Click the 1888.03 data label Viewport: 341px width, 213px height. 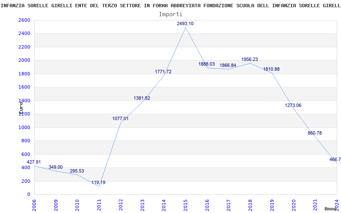[207, 64]
